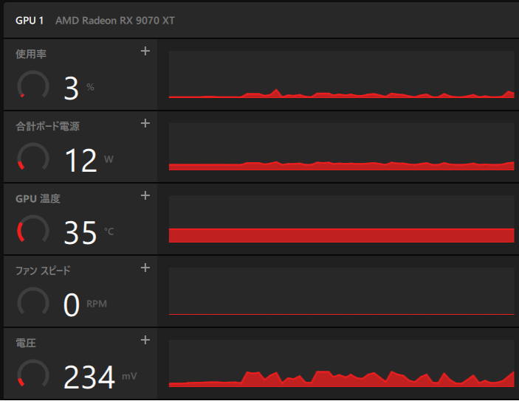Image resolution: width=519 pixels, height=401 pixels.
Task: Click the ファン スピード circular gauge icon
Action: 33,301
